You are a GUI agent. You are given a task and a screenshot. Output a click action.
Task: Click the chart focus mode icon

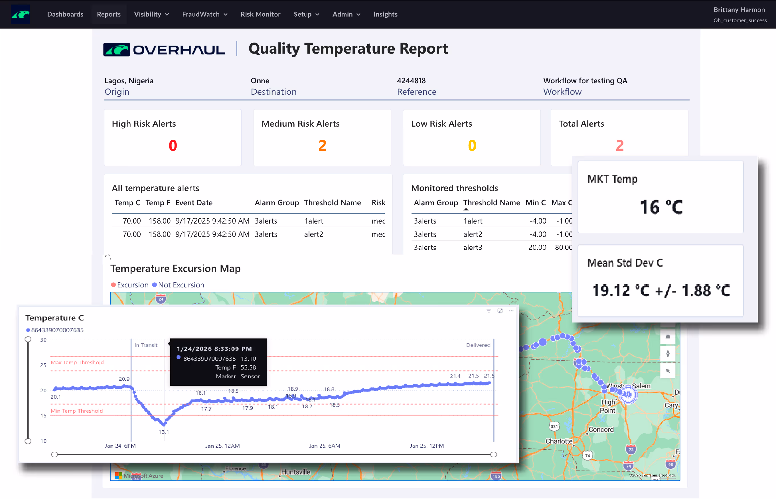tap(500, 311)
